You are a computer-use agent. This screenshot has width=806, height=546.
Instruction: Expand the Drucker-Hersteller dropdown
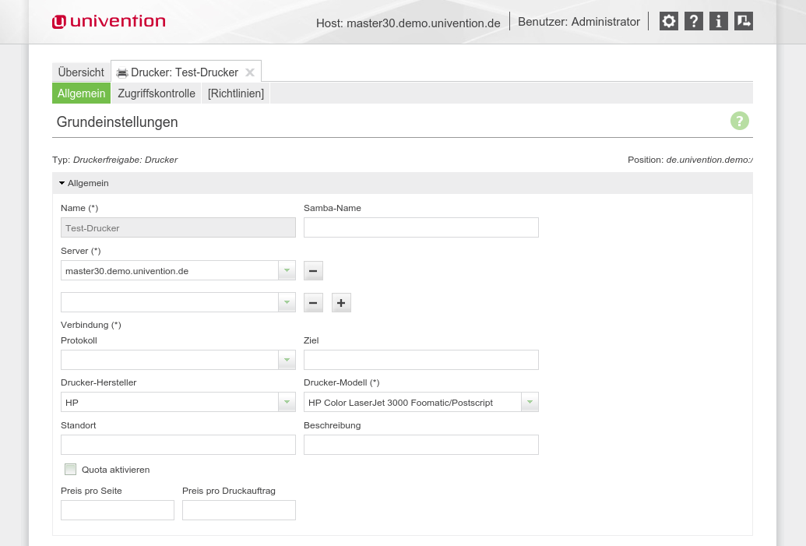pos(287,402)
